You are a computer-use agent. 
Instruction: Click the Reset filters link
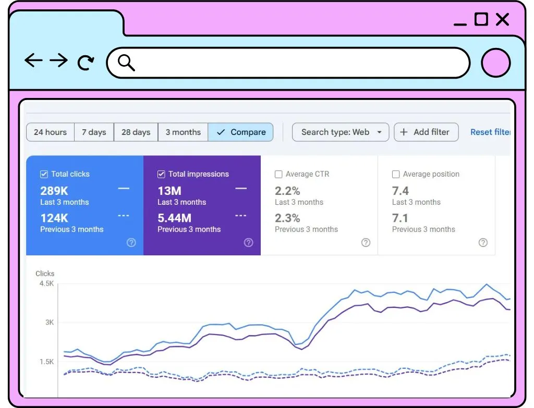(490, 132)
